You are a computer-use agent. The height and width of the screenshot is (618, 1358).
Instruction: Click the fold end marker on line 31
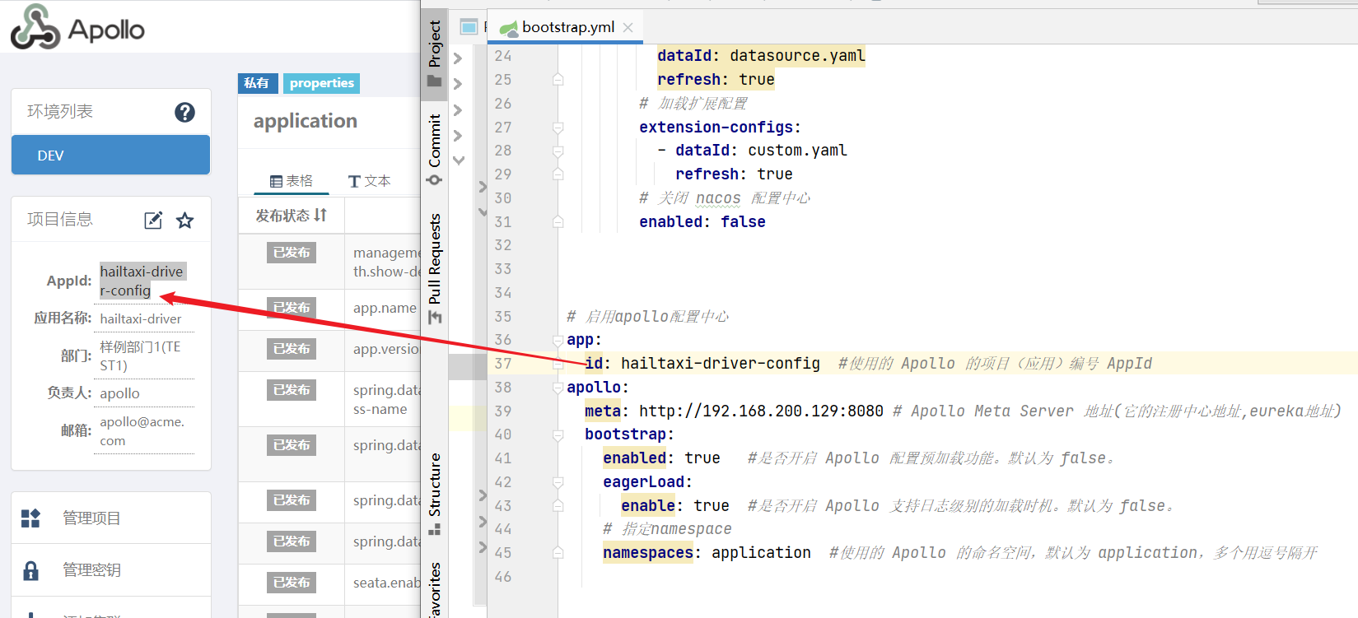point(558,222)
